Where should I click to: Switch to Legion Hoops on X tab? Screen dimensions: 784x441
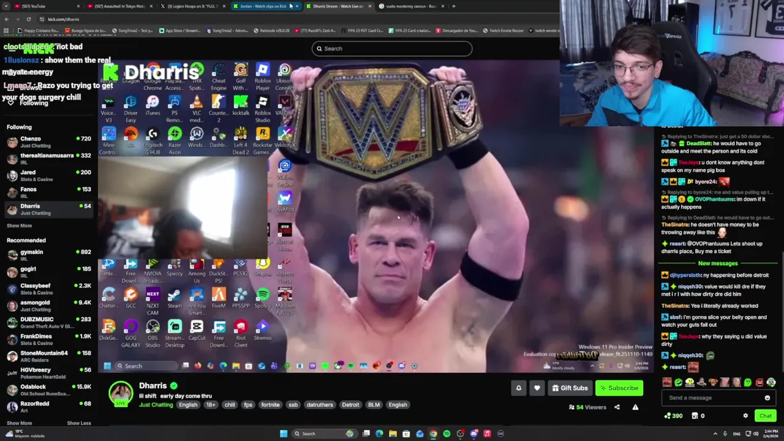pyautogui.click(x=193, y=6)
